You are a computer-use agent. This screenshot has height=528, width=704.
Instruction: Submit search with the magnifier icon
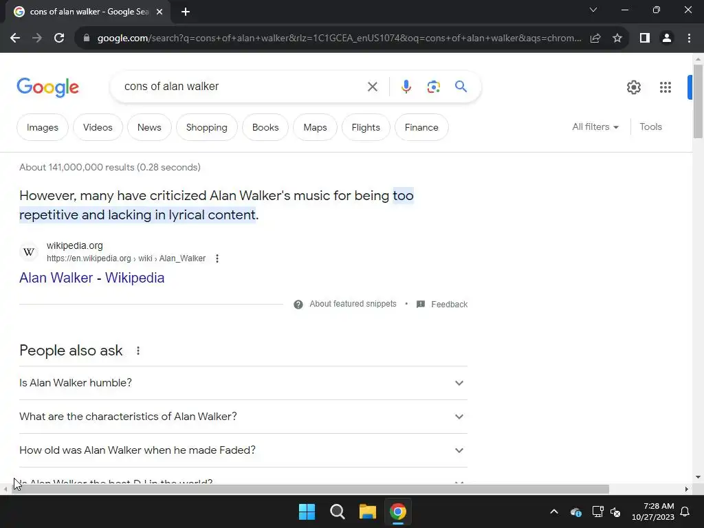click(461, 86)
